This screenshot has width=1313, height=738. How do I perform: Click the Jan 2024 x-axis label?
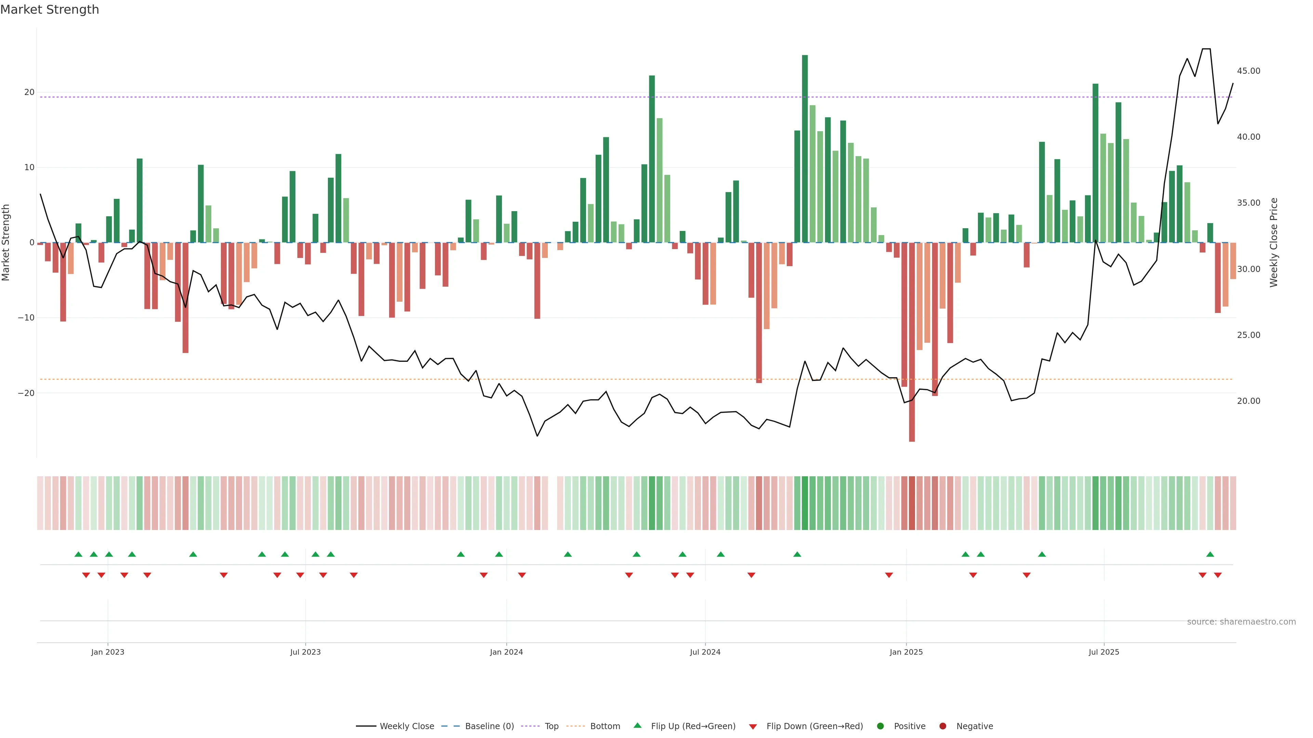click(506, 652)
